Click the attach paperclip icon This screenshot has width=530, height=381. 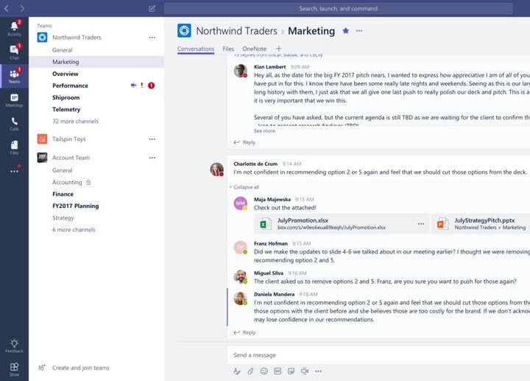point(250,371)
